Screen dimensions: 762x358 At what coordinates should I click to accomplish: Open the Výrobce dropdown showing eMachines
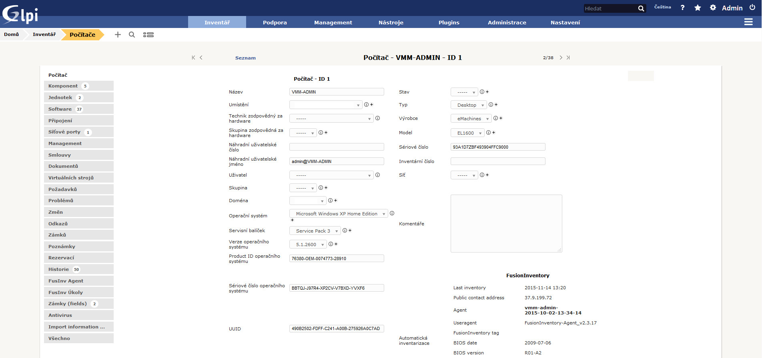471,119
